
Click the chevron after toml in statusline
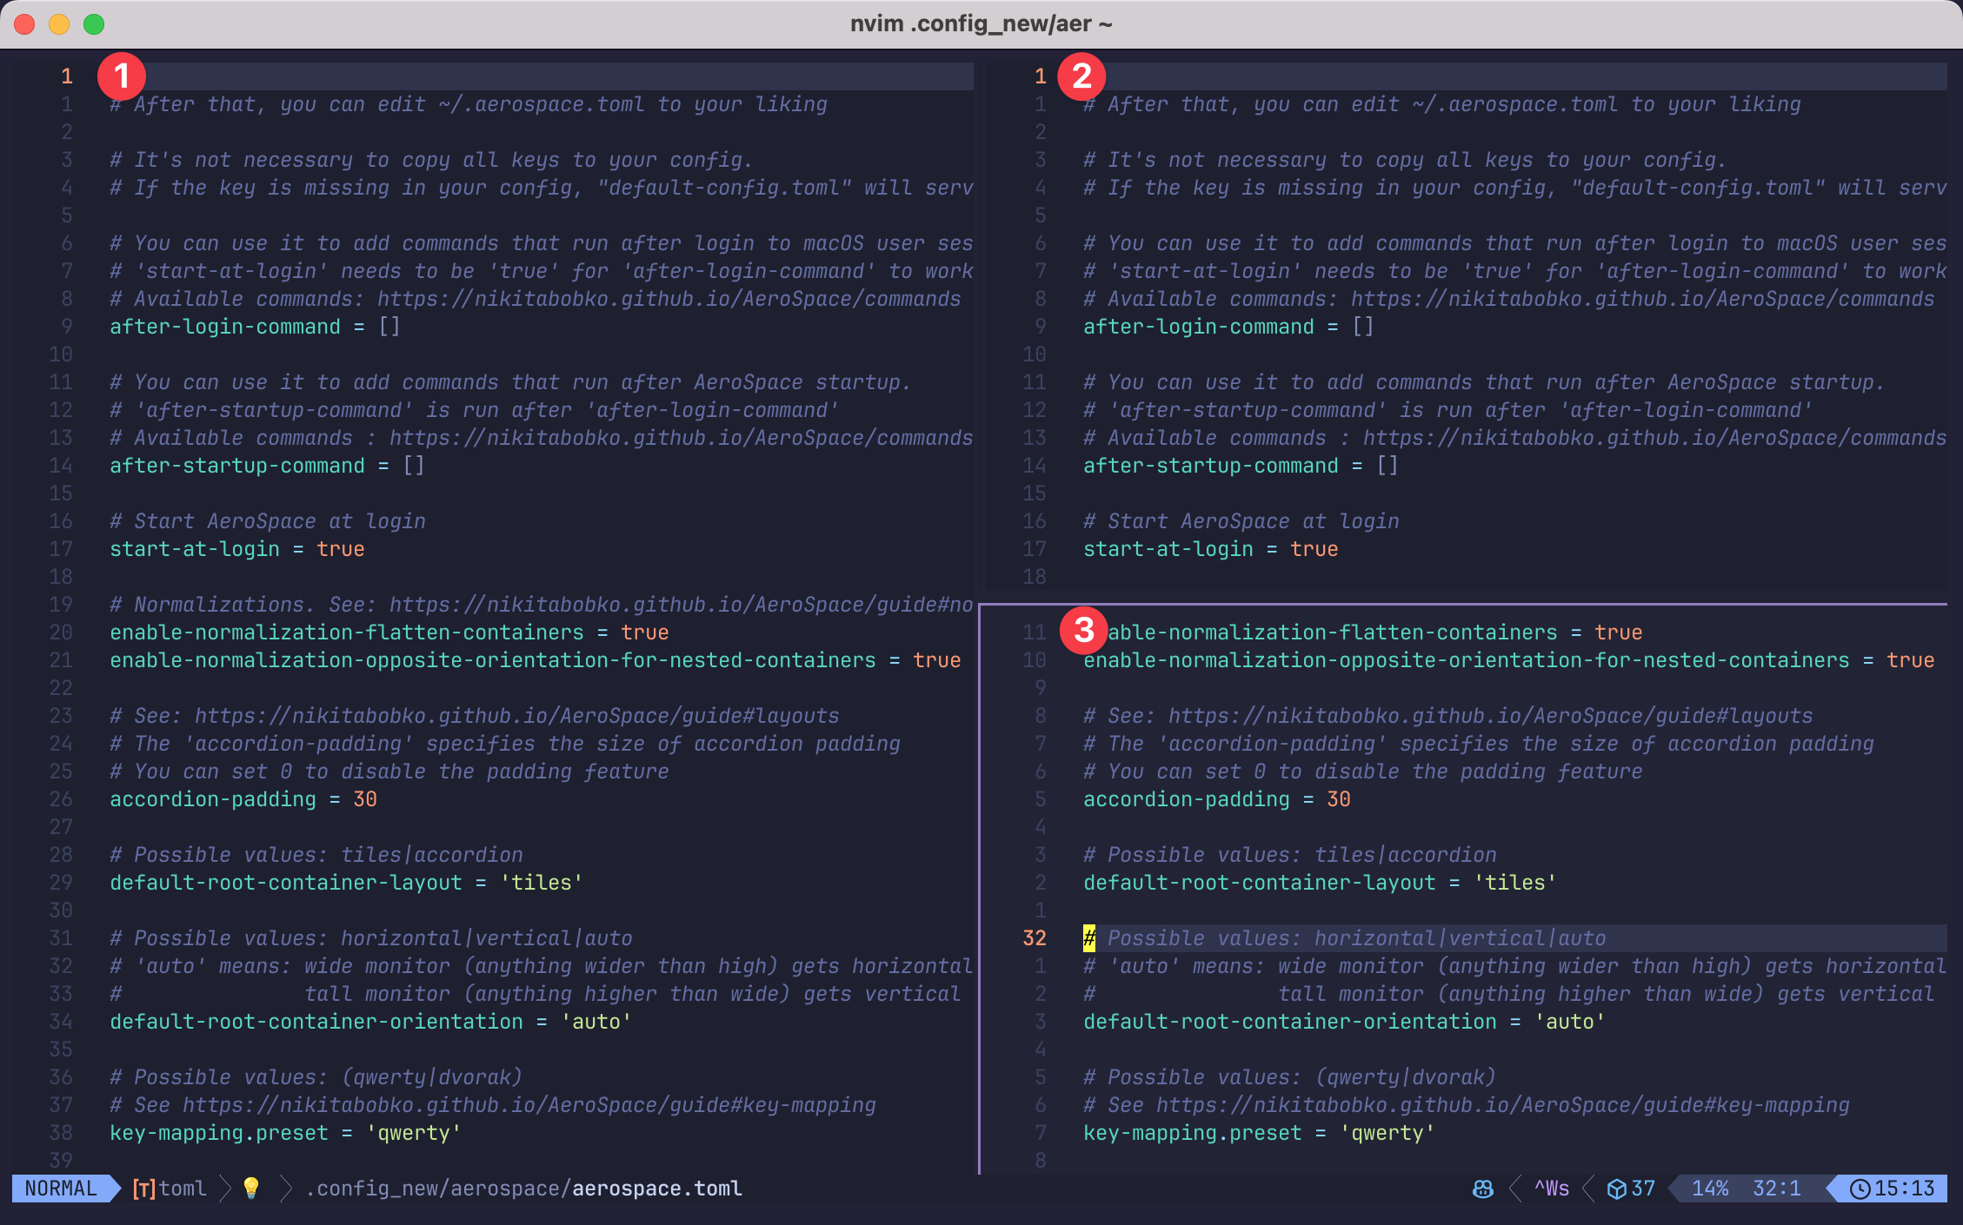(225, 1189)
